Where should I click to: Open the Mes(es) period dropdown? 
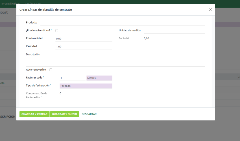[x=99, y=78]
